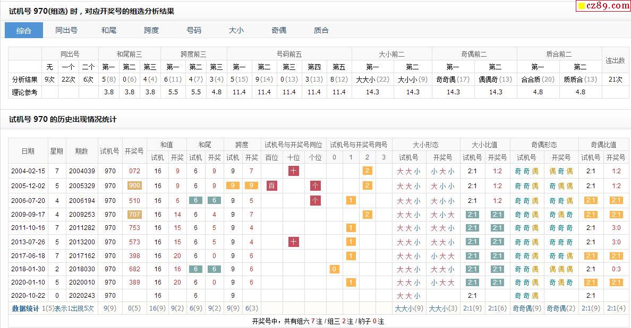
Task: Click the orange 2 badge in the 2009-09-17 row
Action: point(367,214)
